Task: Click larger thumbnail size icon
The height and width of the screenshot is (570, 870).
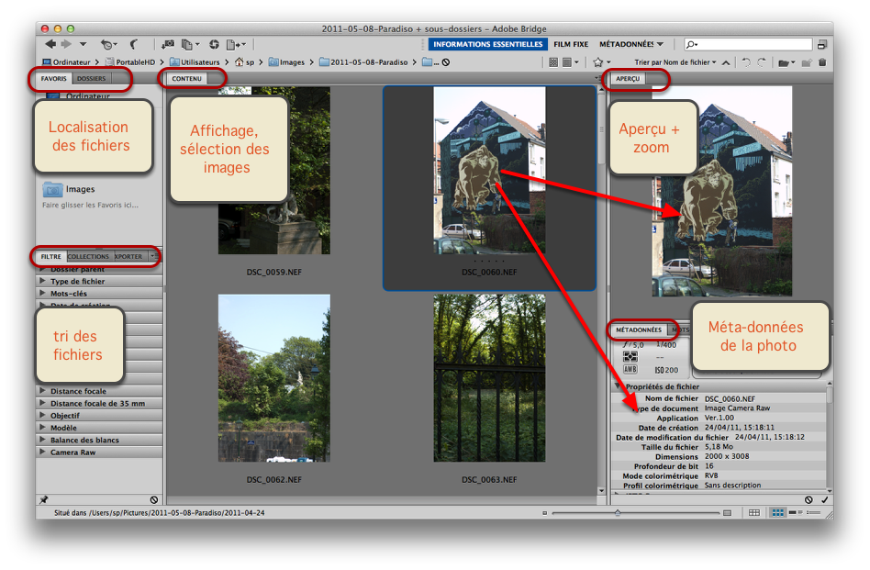Action: [x=728, y=513]
